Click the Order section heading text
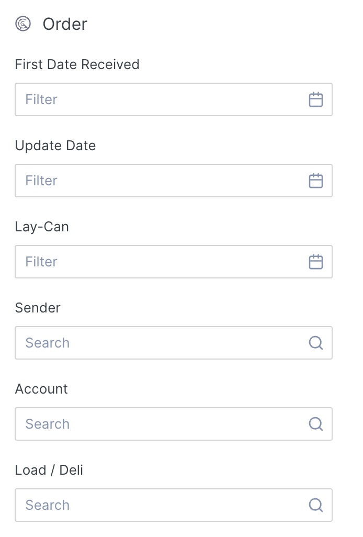 click(65, 24)
